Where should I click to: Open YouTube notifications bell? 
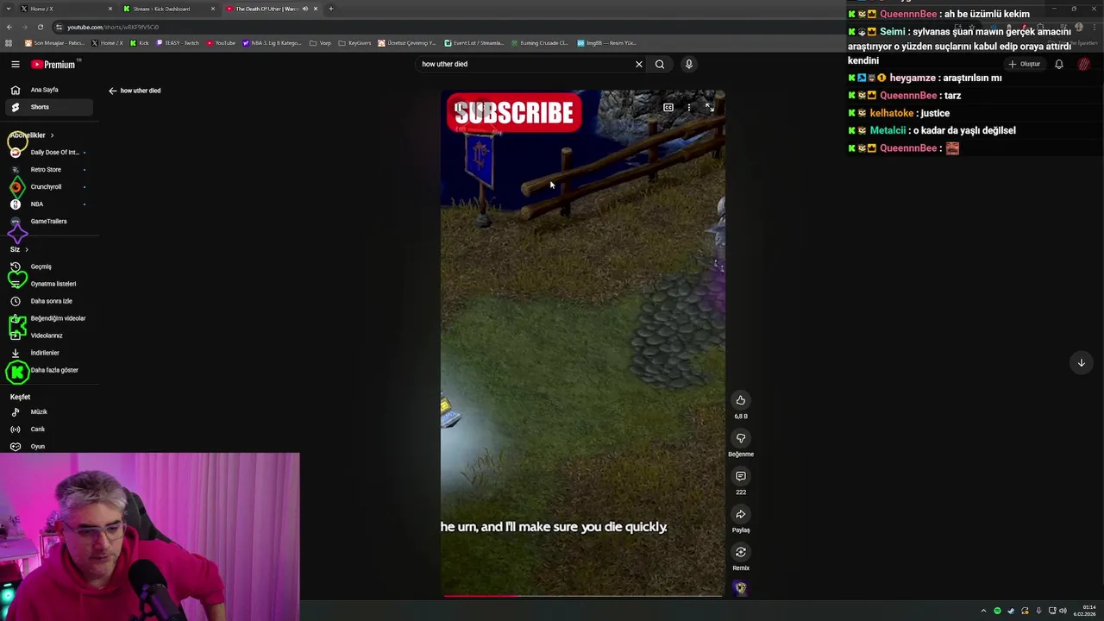pos(1059,64)
